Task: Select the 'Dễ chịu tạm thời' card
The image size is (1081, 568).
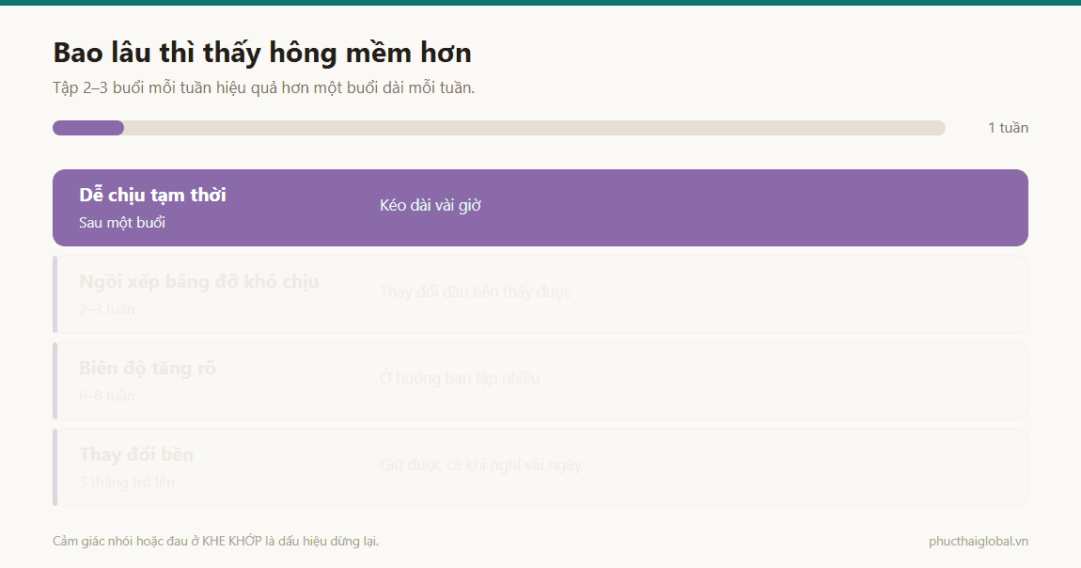Action: pyautogui.click(x=540, y=208)
